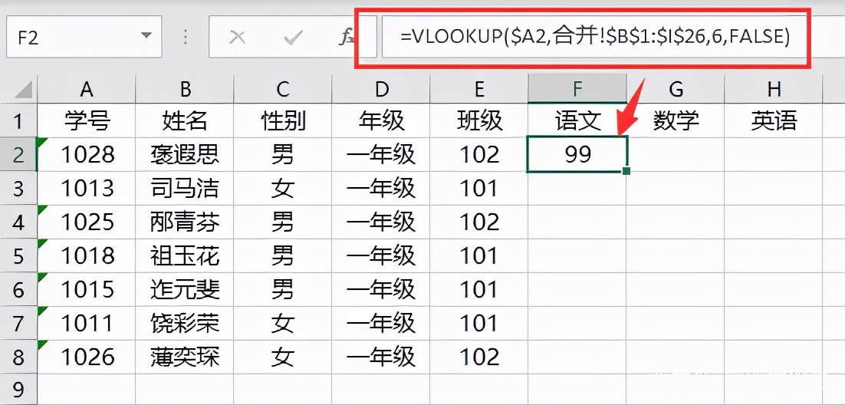
Task: Click cell containing 1018
Action: [87, 255]
